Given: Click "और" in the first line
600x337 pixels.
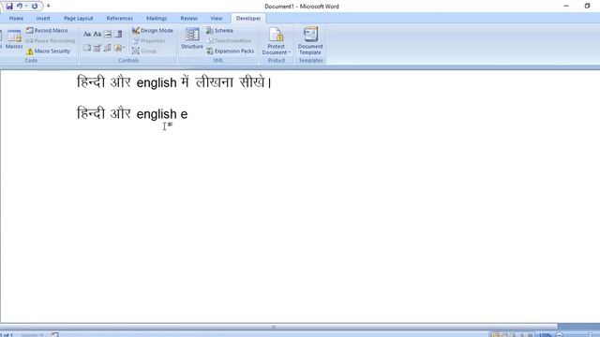Looking at the screenshot, I should point(121,81).
